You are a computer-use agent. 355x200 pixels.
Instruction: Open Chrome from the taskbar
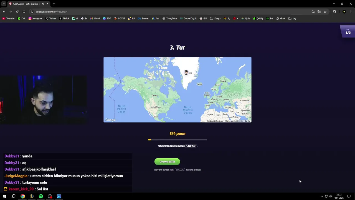click(23, 196)
